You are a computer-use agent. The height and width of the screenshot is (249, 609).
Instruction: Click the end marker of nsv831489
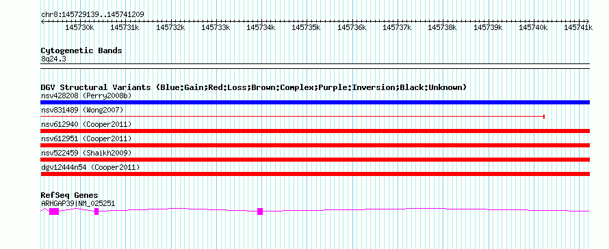pos(544,117)
